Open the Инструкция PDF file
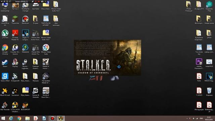 [199, 106]
